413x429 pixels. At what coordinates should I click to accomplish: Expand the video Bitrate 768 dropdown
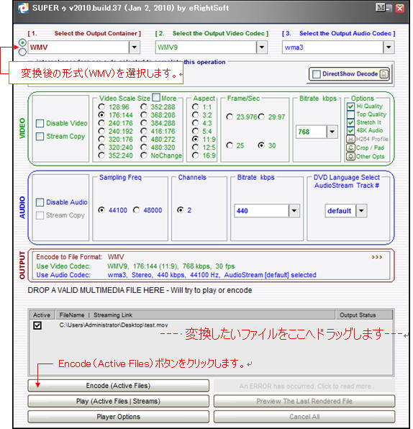(x=332, y=132)
